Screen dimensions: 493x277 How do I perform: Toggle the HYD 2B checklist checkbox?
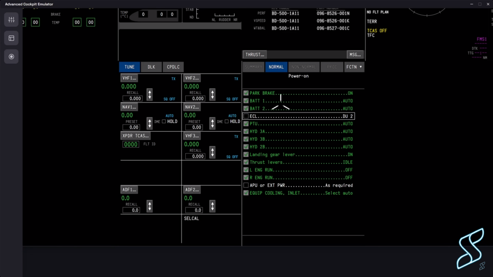(246, 147)
